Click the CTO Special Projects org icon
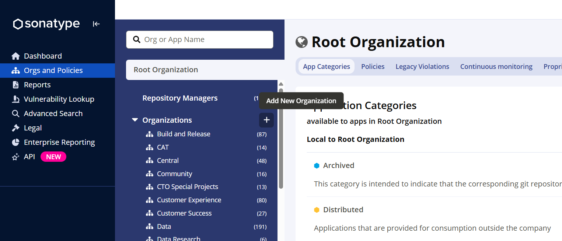562x241 pixels. pos(149,187)
